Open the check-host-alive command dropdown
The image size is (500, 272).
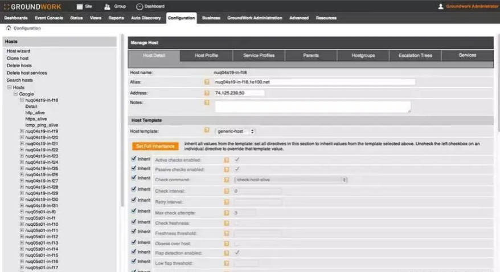[x=290, y=180]
